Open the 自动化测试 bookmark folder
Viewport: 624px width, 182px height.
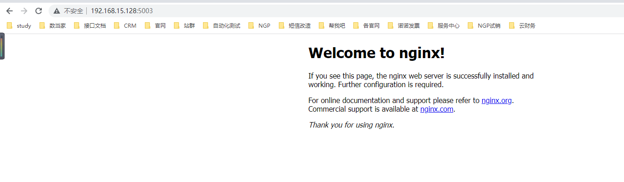tap(222, 26)
